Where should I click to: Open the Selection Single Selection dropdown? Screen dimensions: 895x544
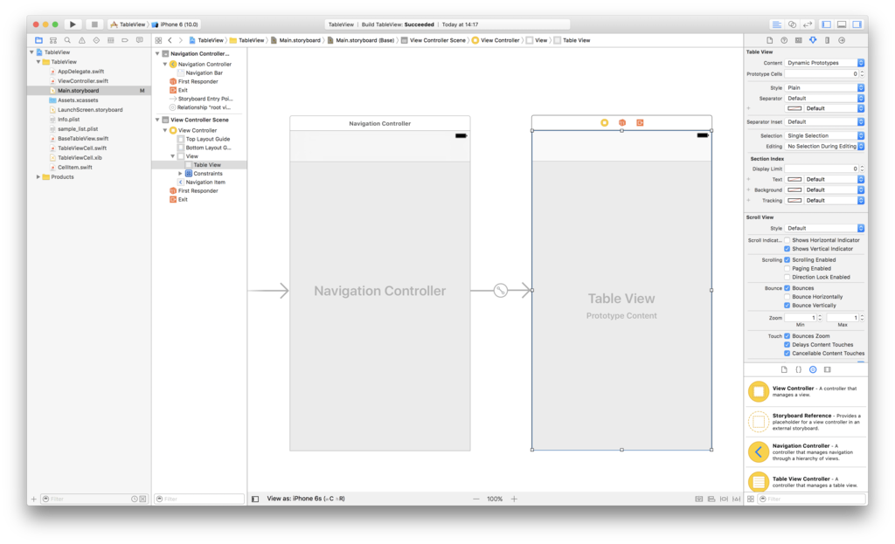(824, 135)
